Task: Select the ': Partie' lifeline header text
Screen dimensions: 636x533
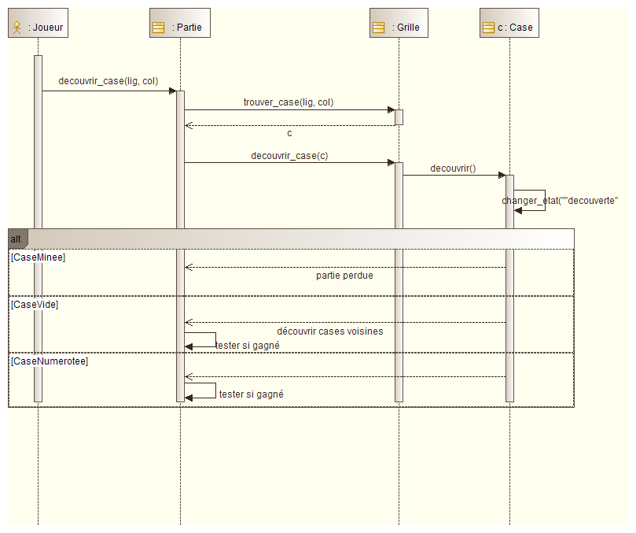Action: click(x=186, y=28)
